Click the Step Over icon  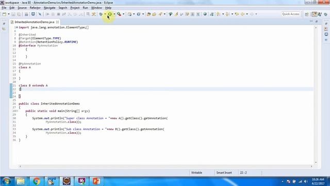75,14
